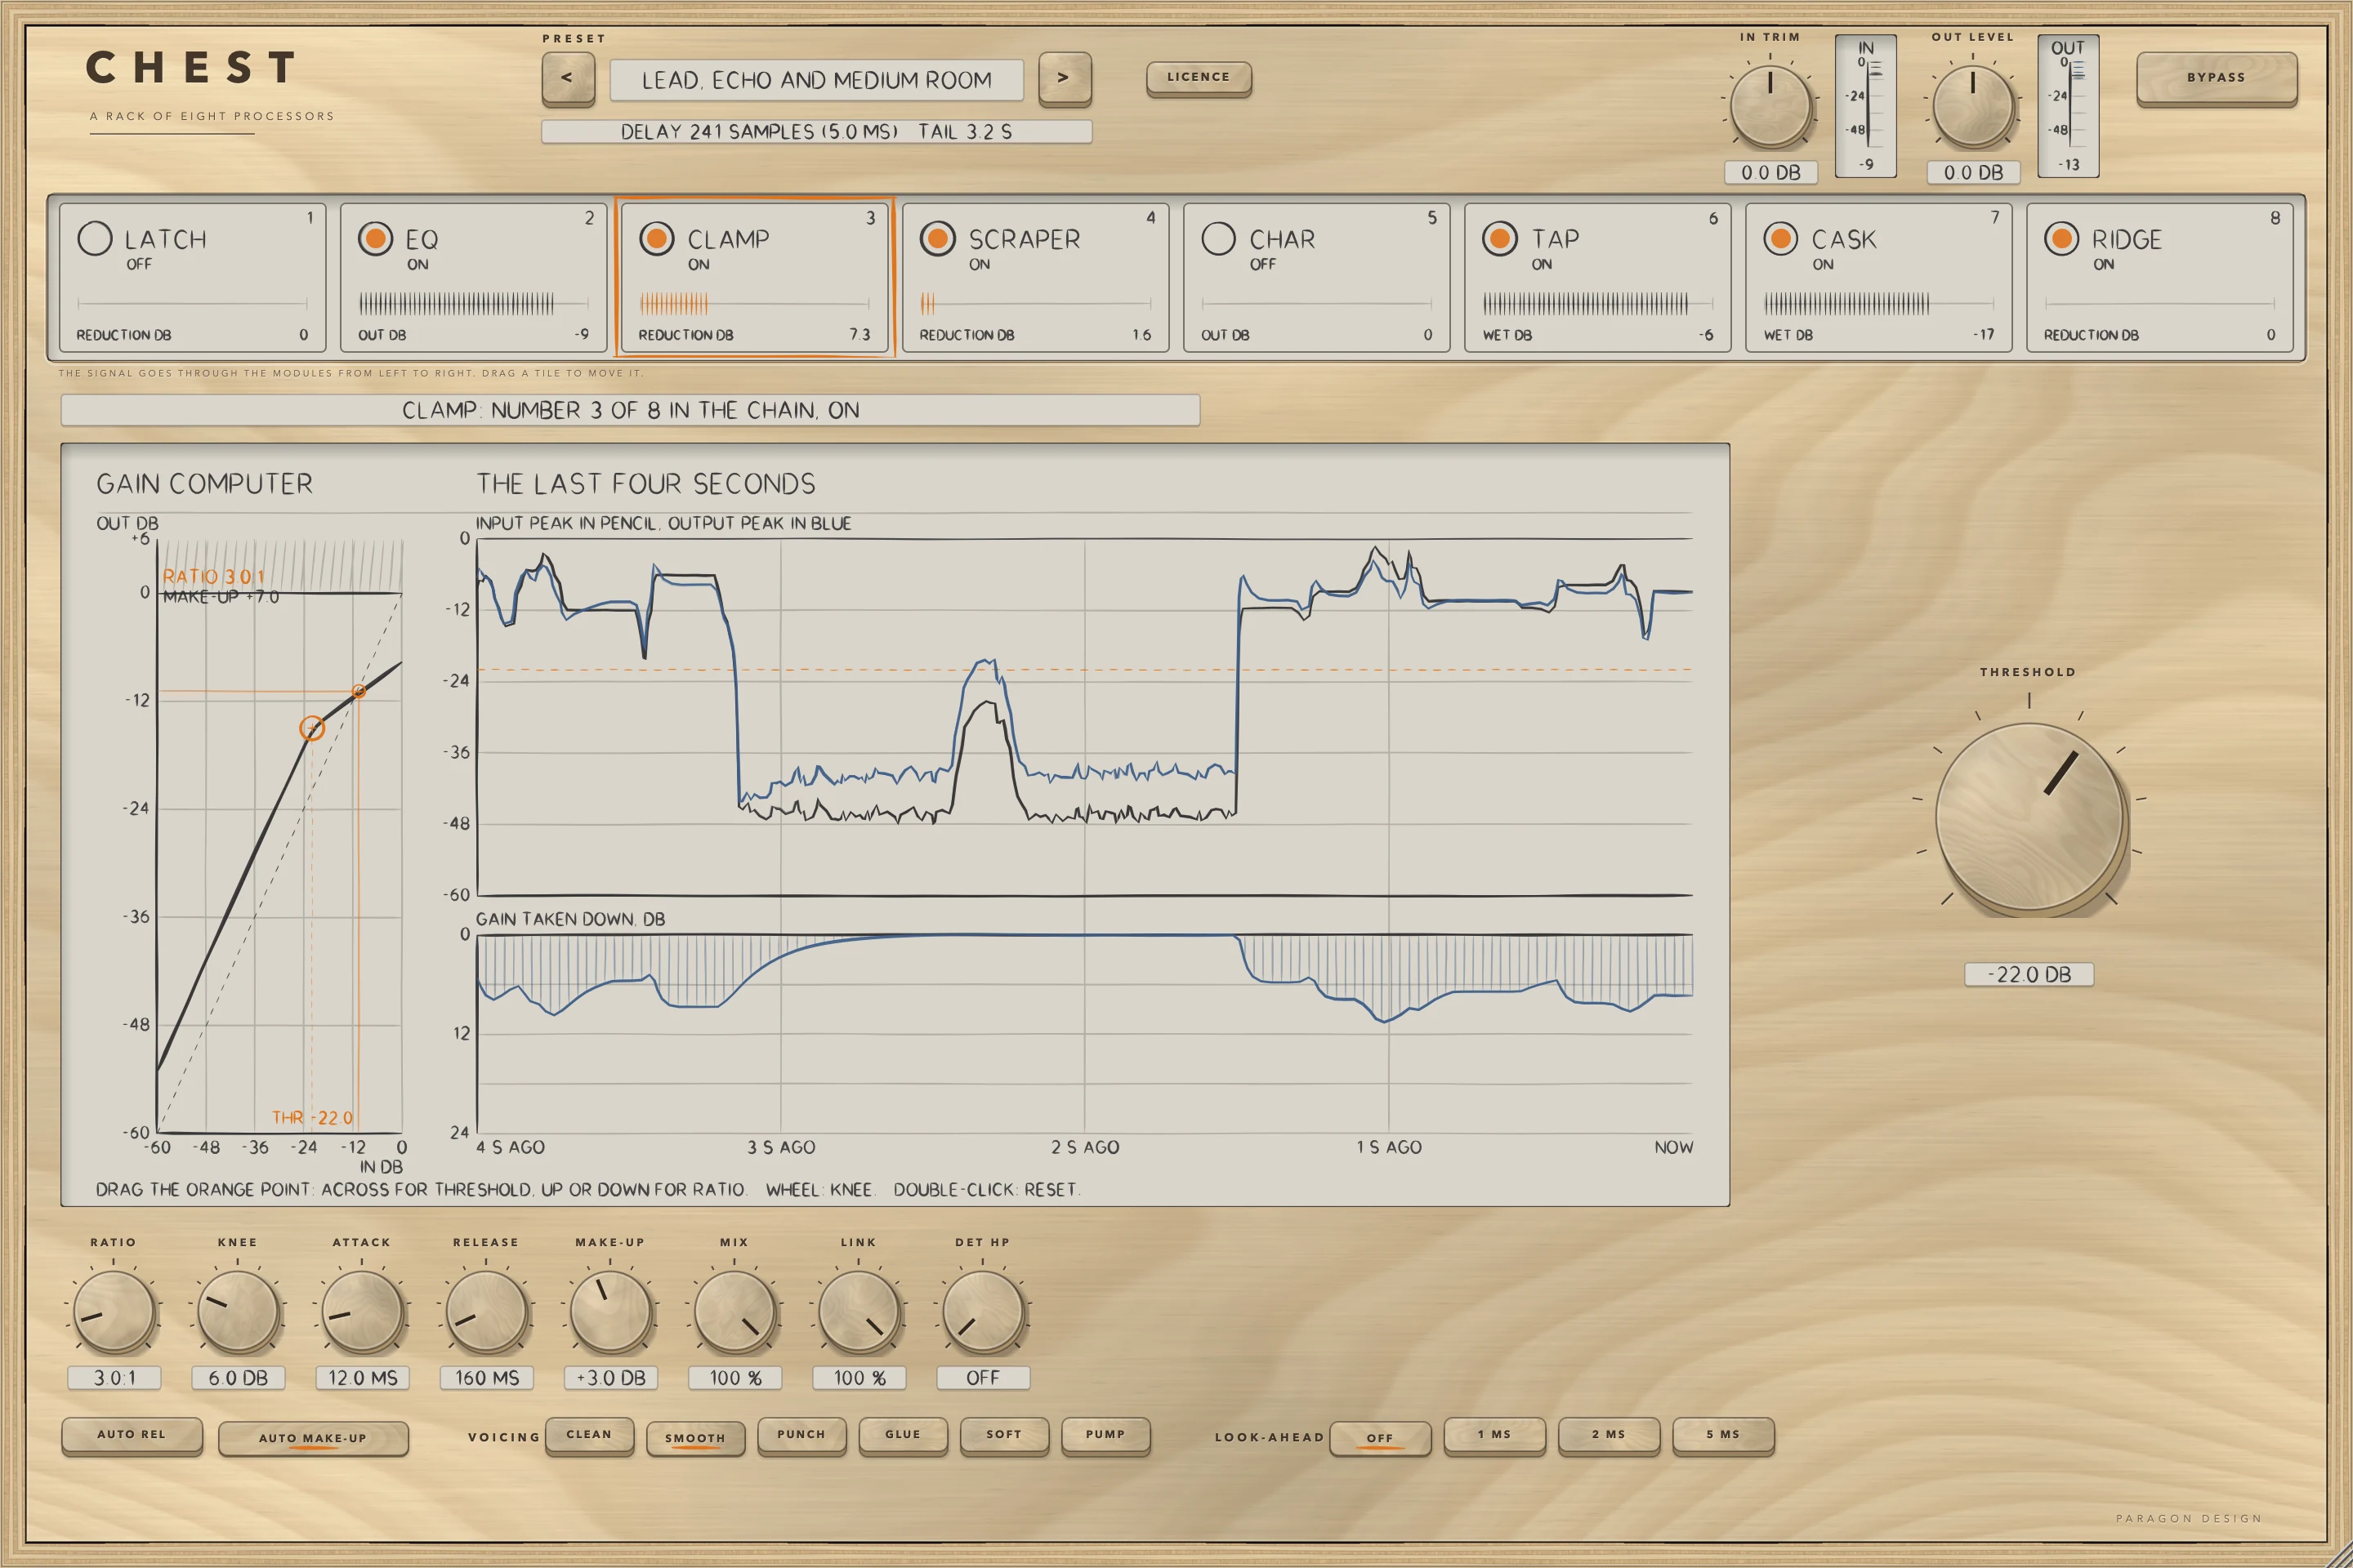Click the OUT LEVEL knob

click(1973, 106)
